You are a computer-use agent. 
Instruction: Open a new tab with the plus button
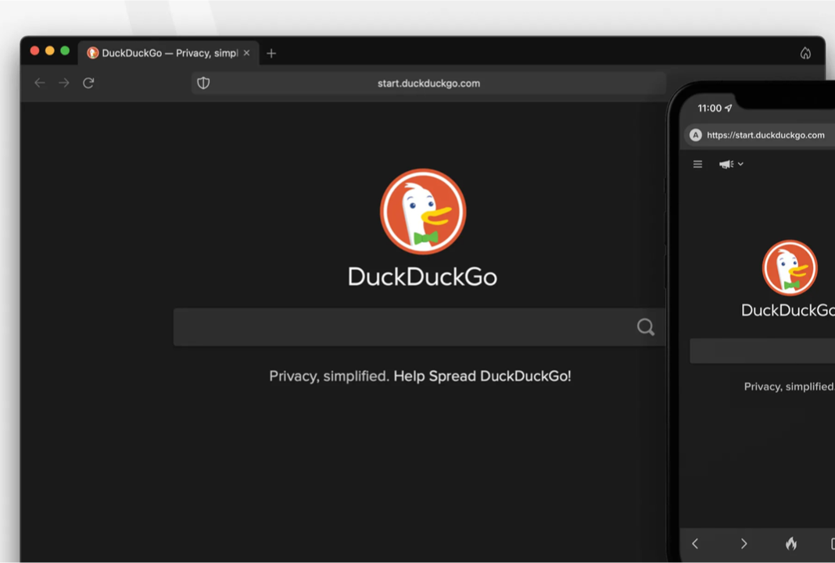(271, 53)
